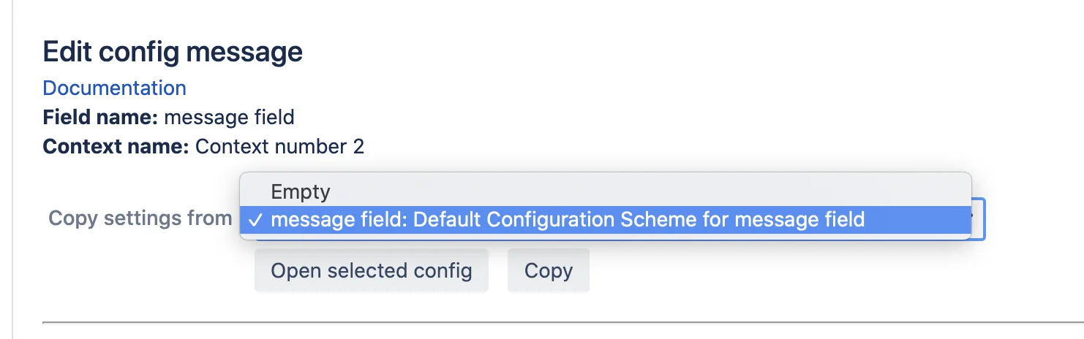Click the gap between Open and Copy buttons
1084x339 pixels.
click(498, 271)
